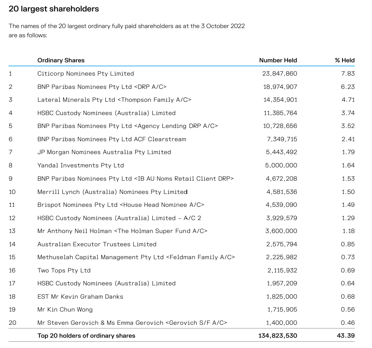
Task: Click the value 1,825,000
Action: click(282, 297)
